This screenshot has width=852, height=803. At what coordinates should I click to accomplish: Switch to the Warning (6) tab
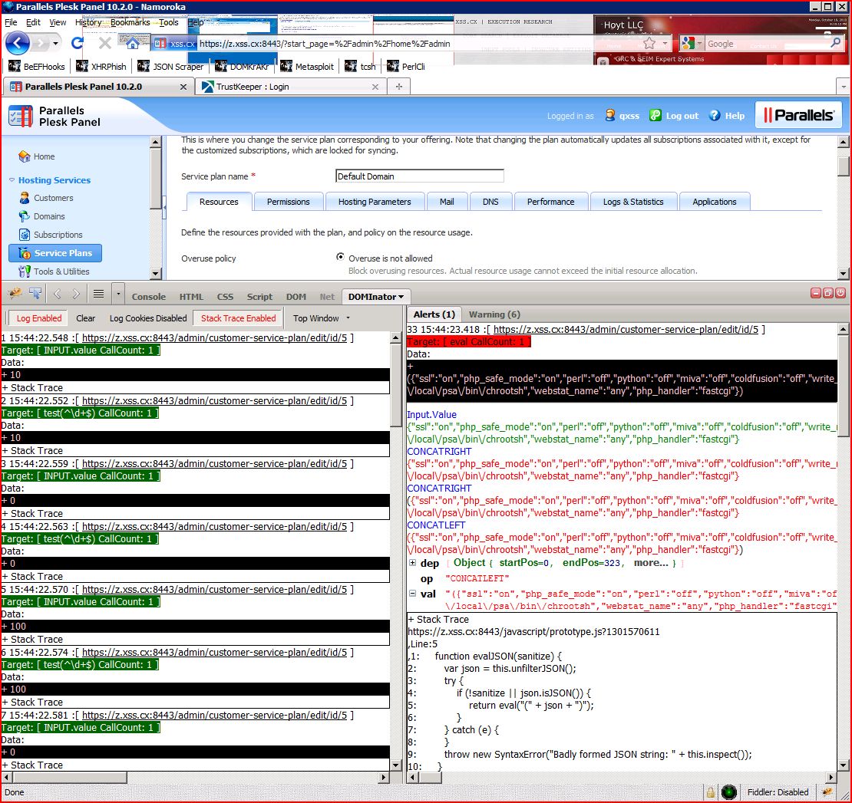494,314
